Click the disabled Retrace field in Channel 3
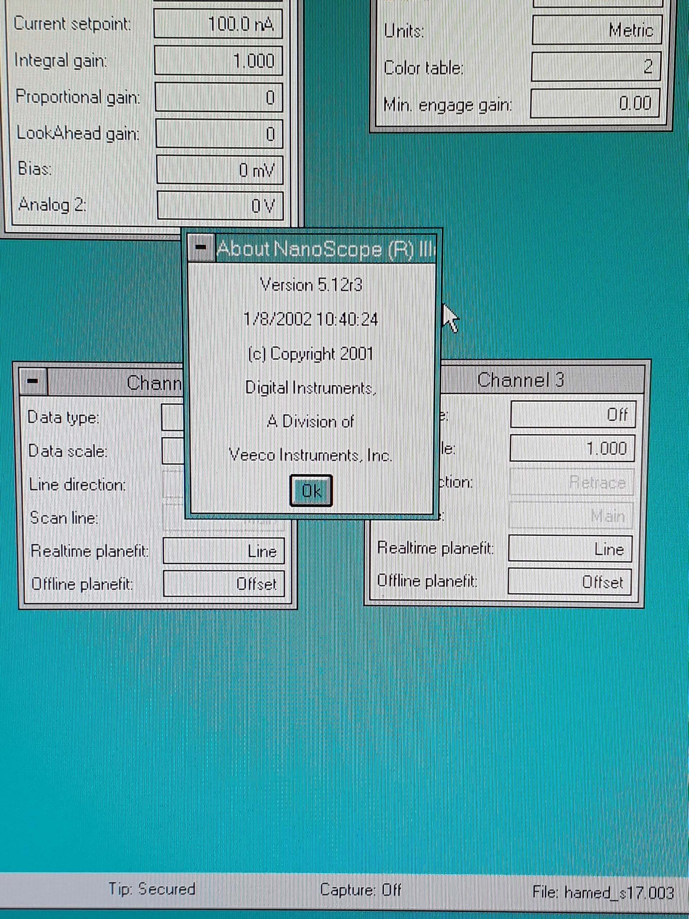This screenshot has height=919, width=689. point(571,481)
